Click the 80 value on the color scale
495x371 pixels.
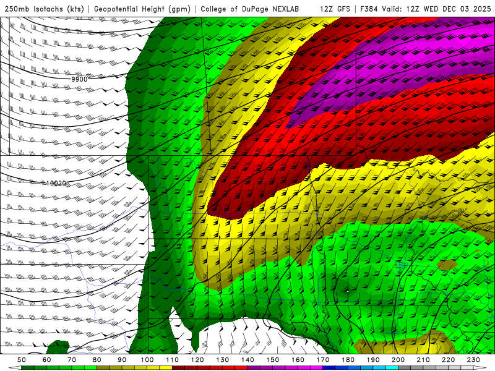click(97, 360)
